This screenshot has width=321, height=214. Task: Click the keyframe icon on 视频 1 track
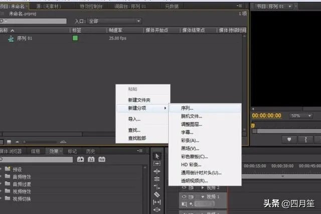(191, 204)
